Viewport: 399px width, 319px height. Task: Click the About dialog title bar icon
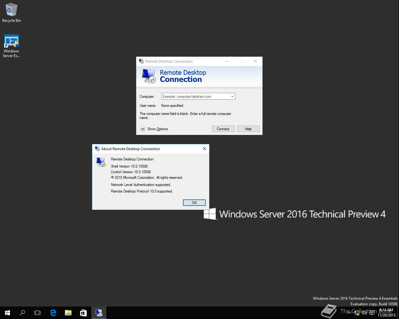point(97,149)
